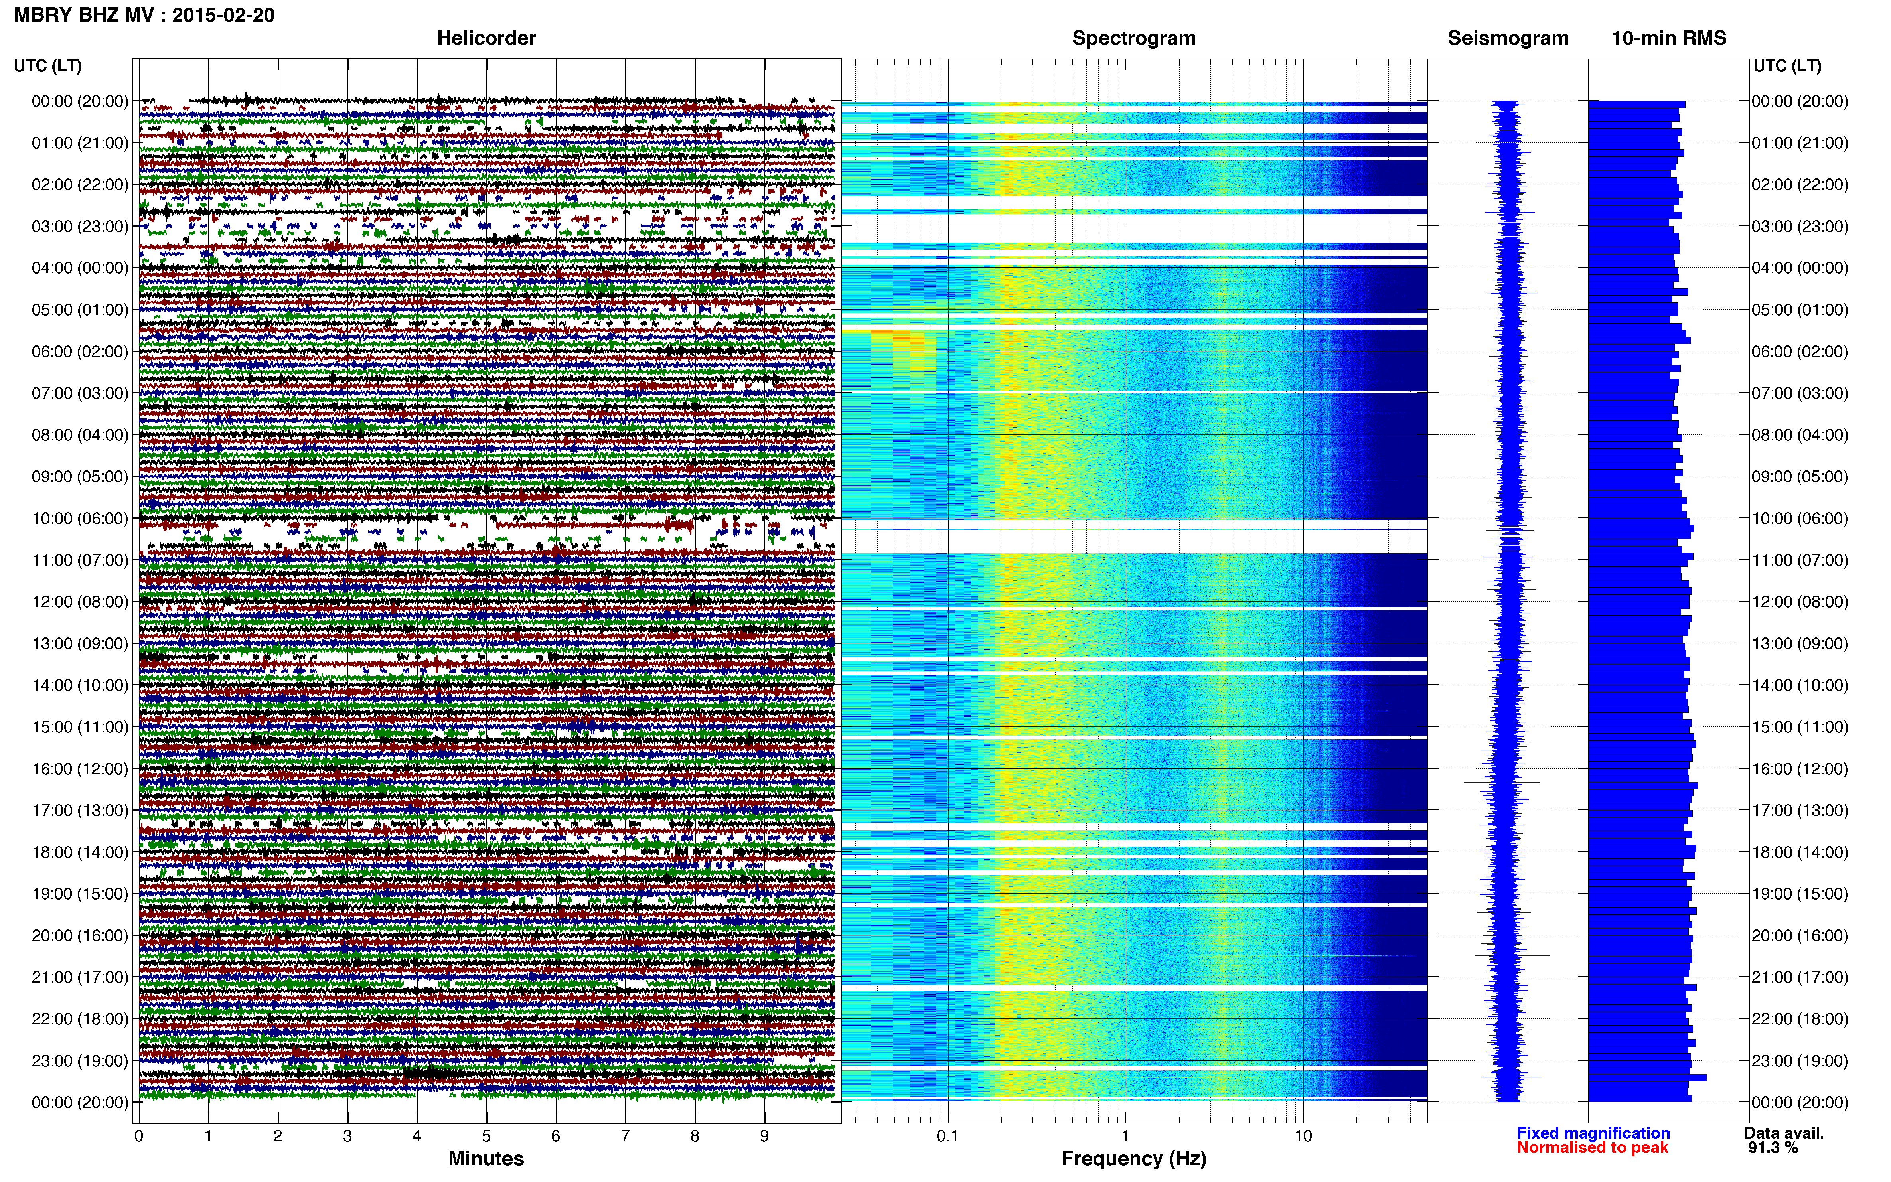Click right time label '01:00 (21:00)'
The image size is (1891, 1182).
click(x=1800, y=143)
